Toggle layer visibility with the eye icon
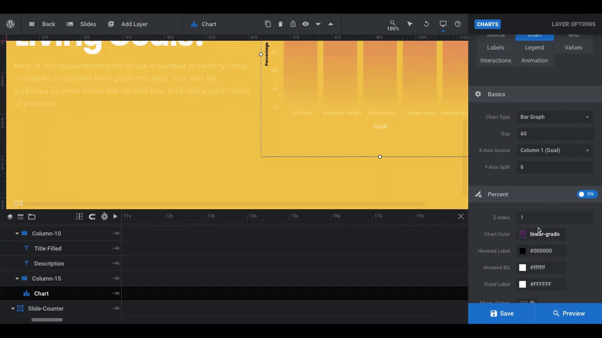The image size is (602, 338). [306, 24]
